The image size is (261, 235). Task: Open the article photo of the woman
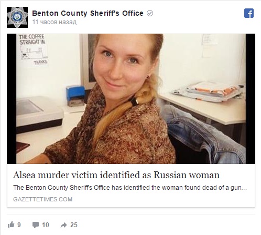pyautogui.click(x=131, y=99)
